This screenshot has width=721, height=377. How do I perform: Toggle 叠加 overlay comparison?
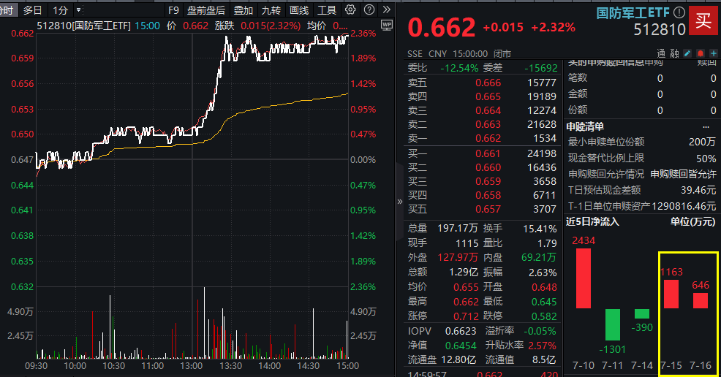(x=244, y=10)
